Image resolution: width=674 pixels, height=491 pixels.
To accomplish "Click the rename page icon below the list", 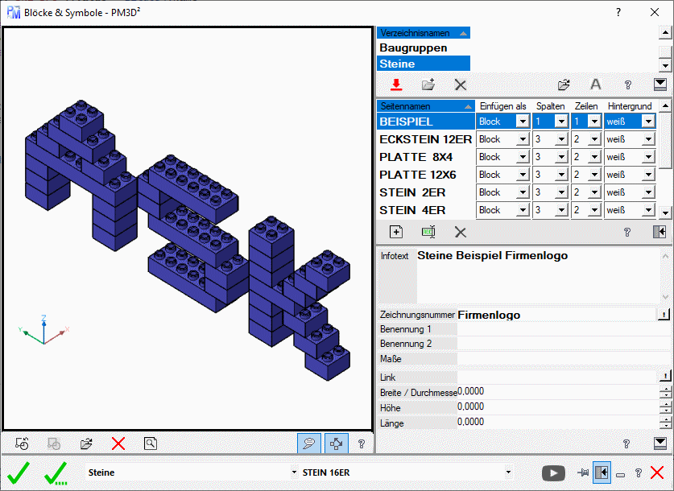I will (x=428, y=232).
